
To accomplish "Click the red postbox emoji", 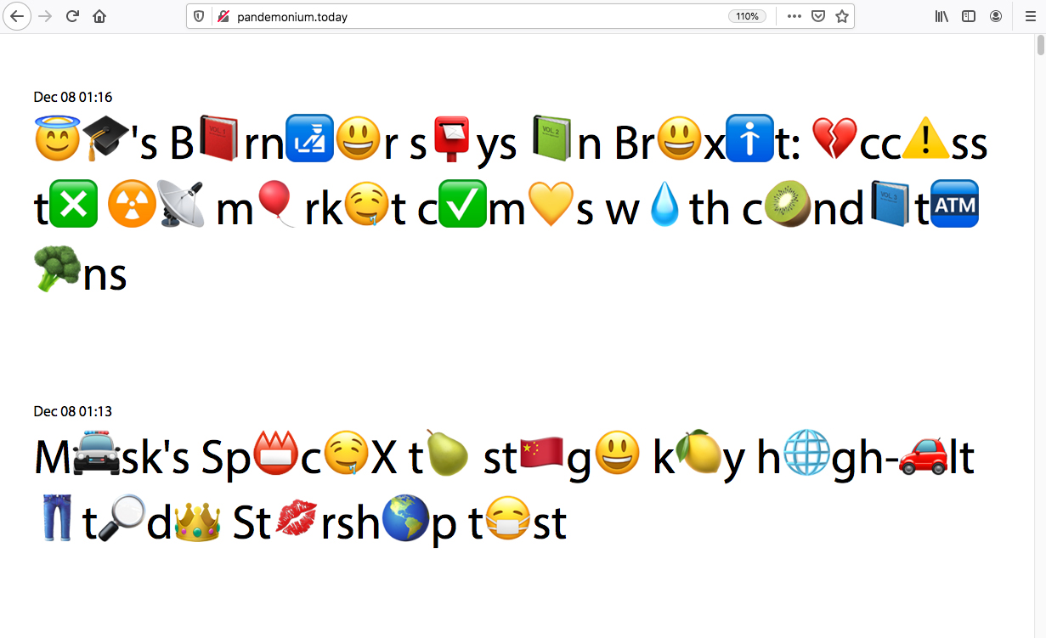I will click(x=452, y=139).
